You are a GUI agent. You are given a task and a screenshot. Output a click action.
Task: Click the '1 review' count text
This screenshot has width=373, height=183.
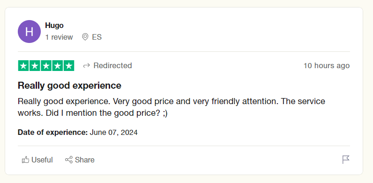[x=59, y=37]
